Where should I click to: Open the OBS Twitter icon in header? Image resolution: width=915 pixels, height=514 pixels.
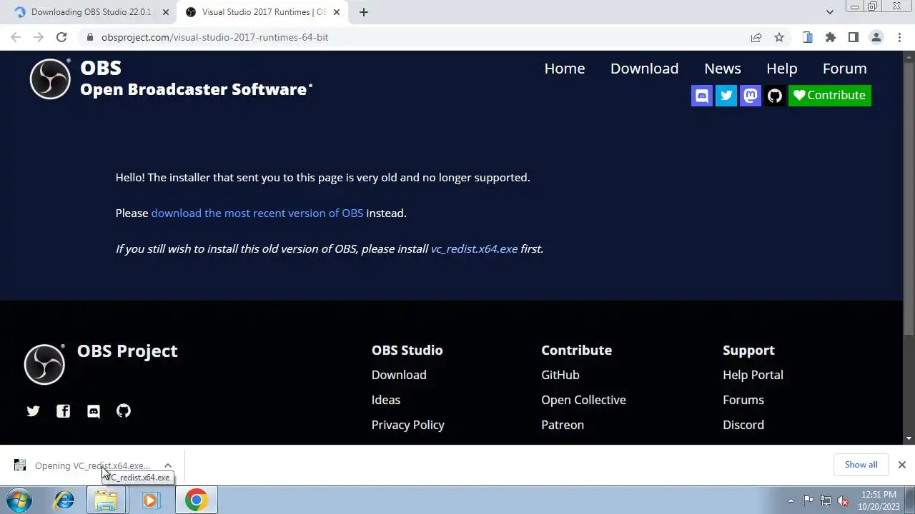[x=726, y=95]
